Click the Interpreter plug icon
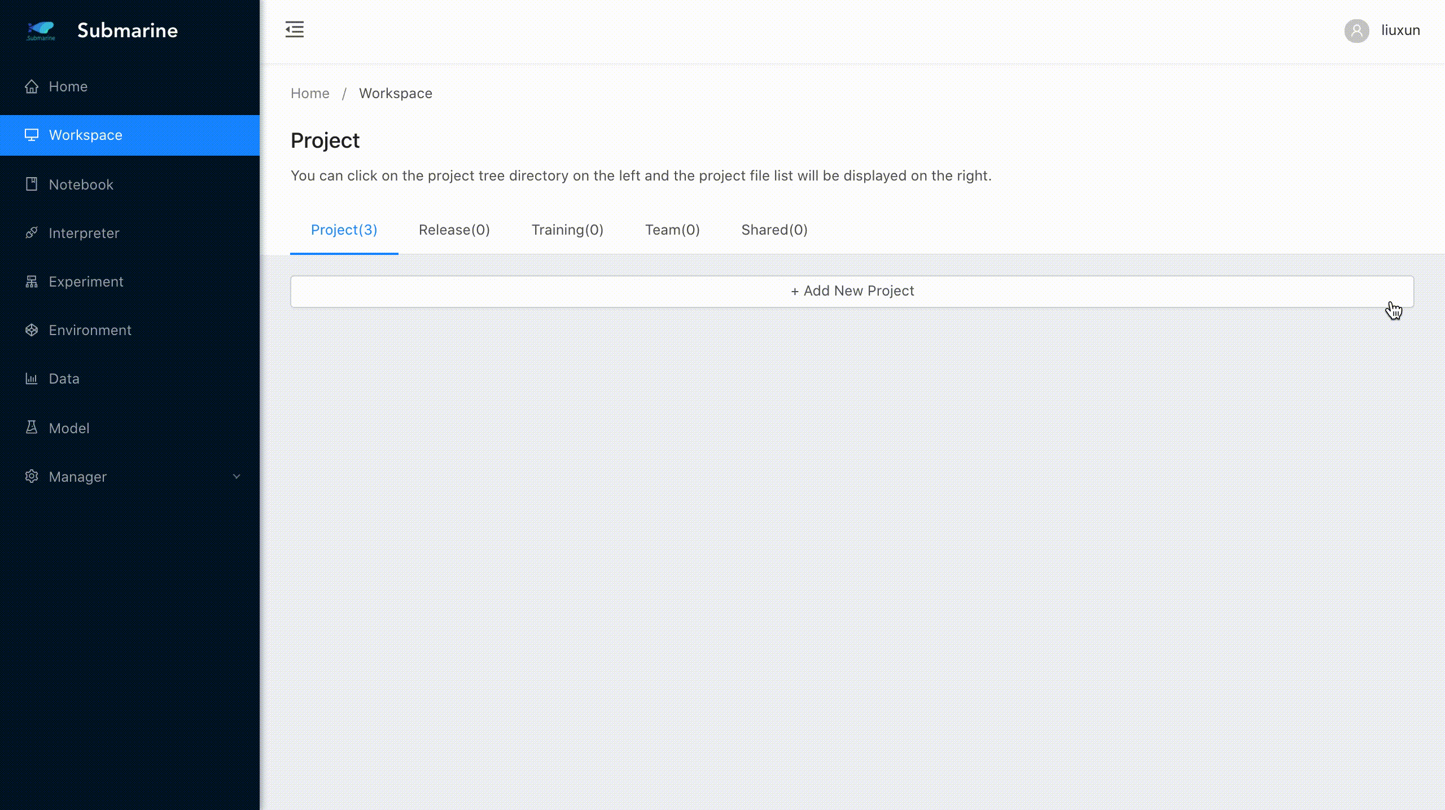Screen dimensions: 1445x810 pyautogui.click(x=32, y=233)
